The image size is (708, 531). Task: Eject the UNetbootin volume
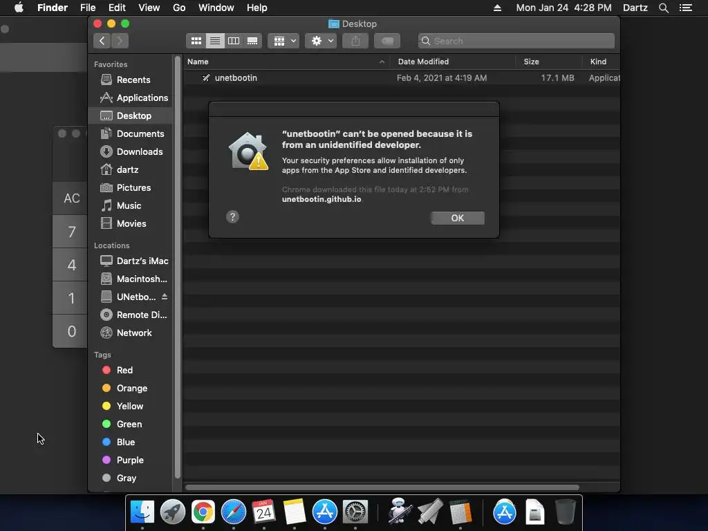click(x=165, y=297)
